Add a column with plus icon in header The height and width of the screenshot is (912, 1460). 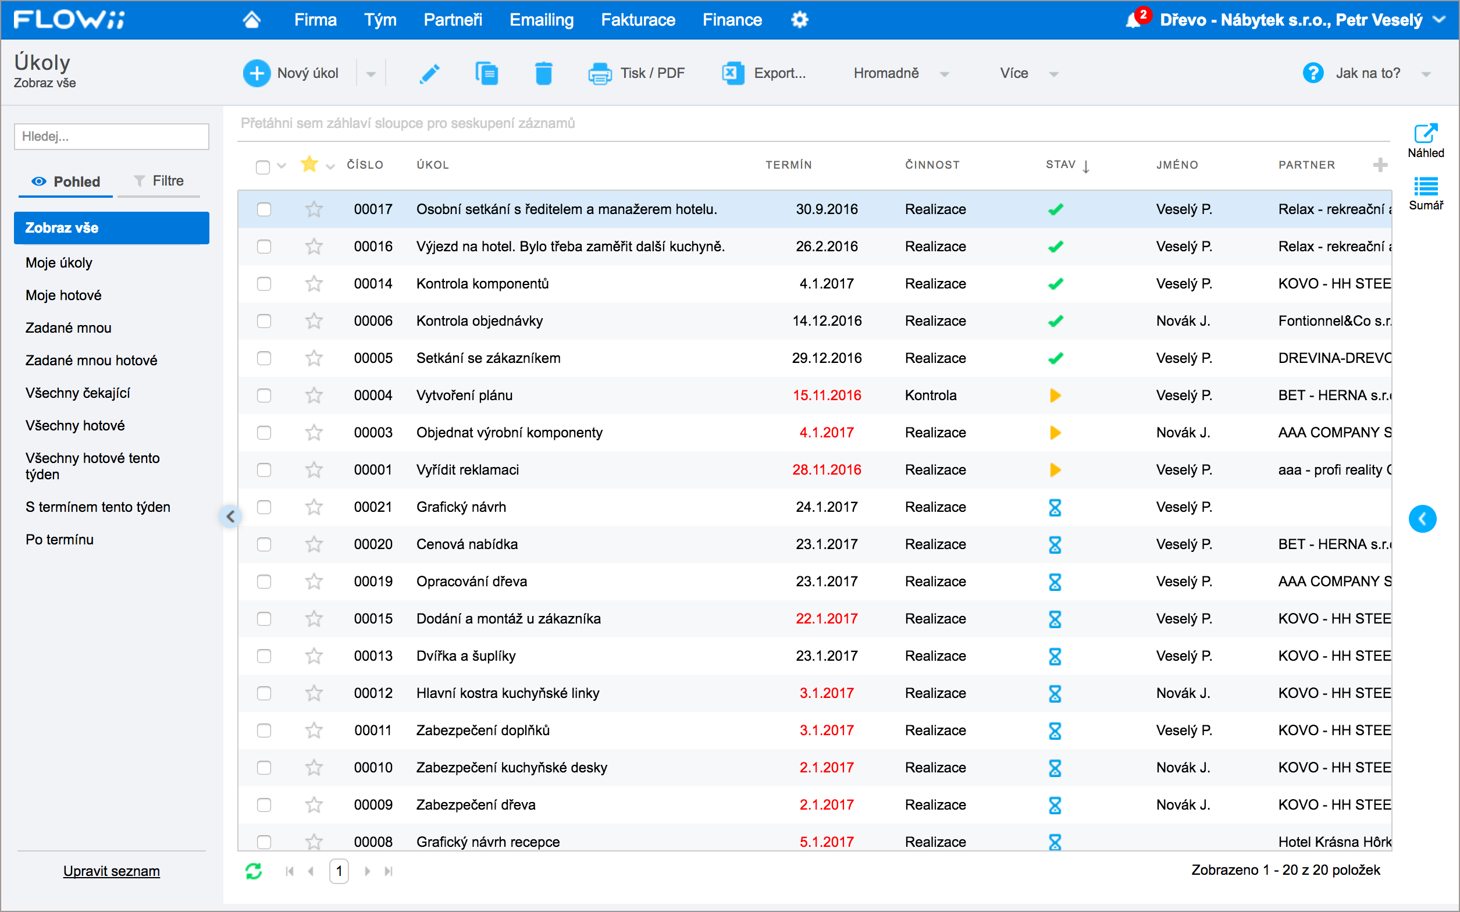(1380, 165)
